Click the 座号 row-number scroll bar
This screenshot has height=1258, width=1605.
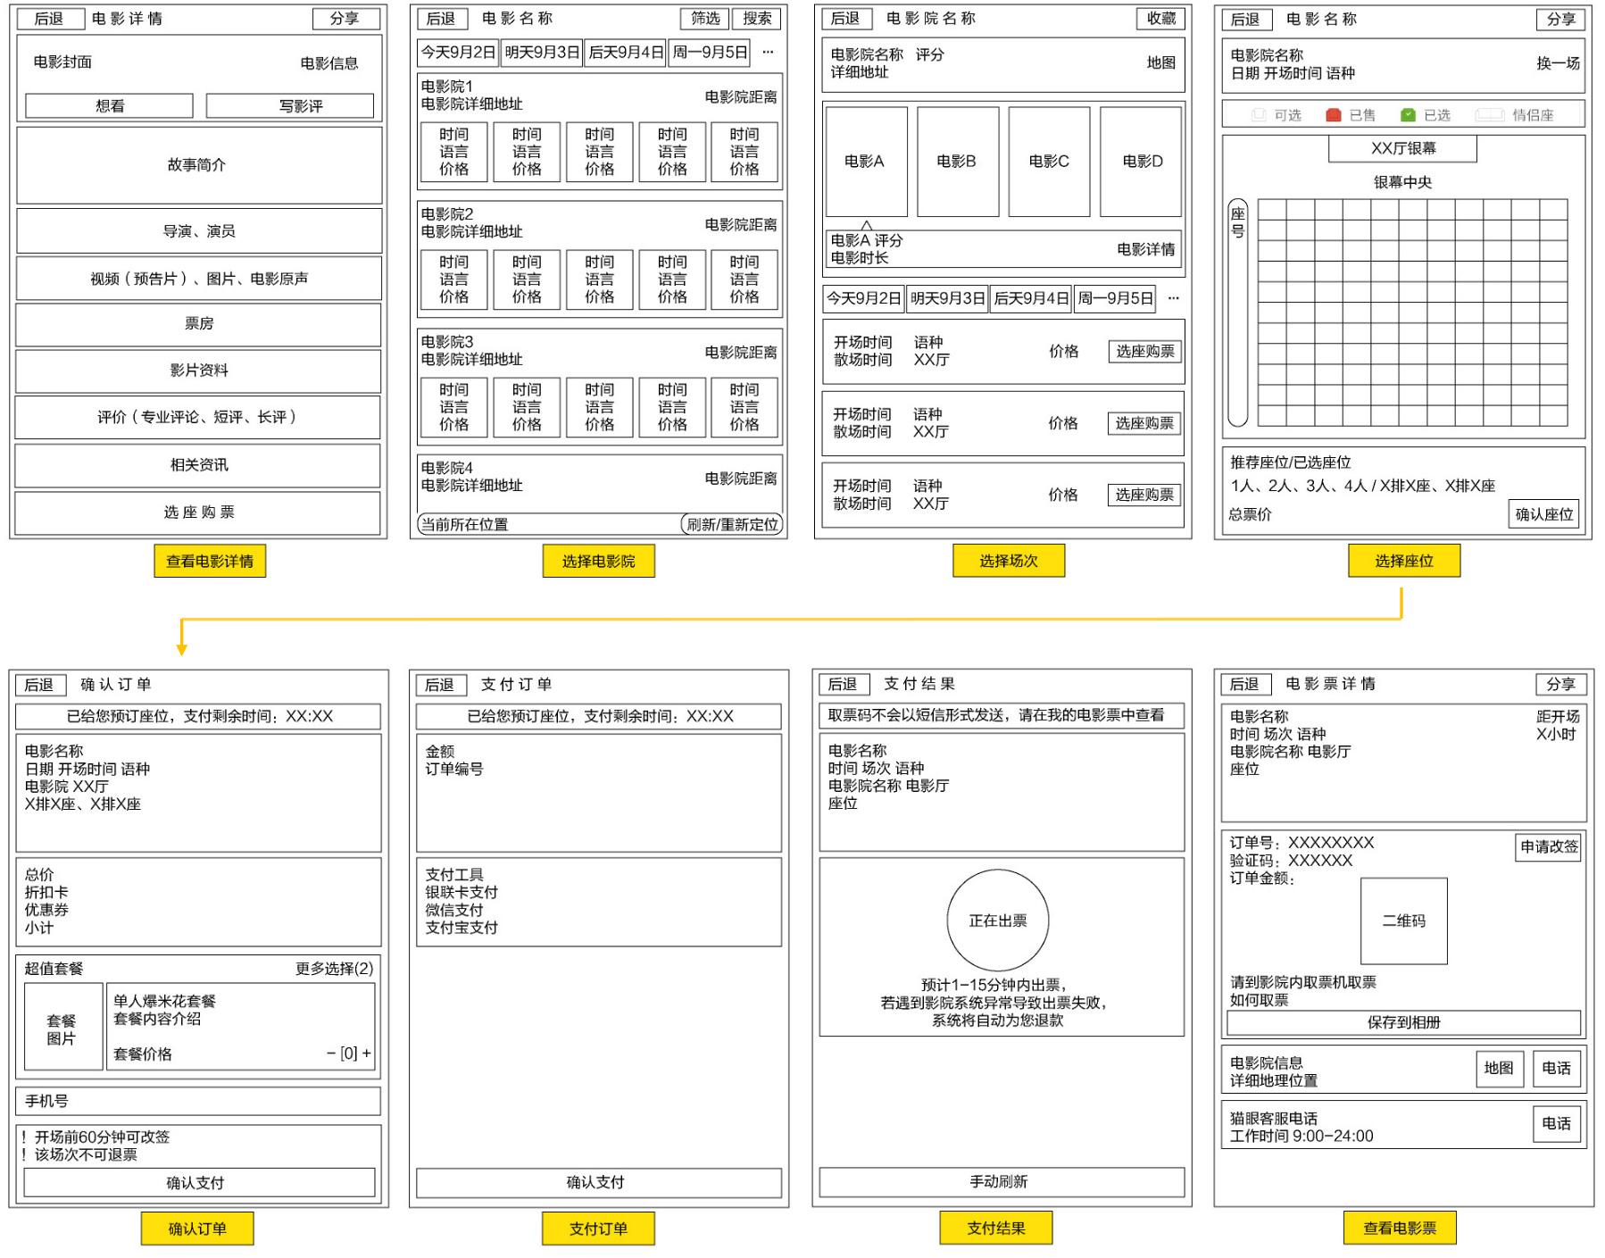(x=1238, y=313)
